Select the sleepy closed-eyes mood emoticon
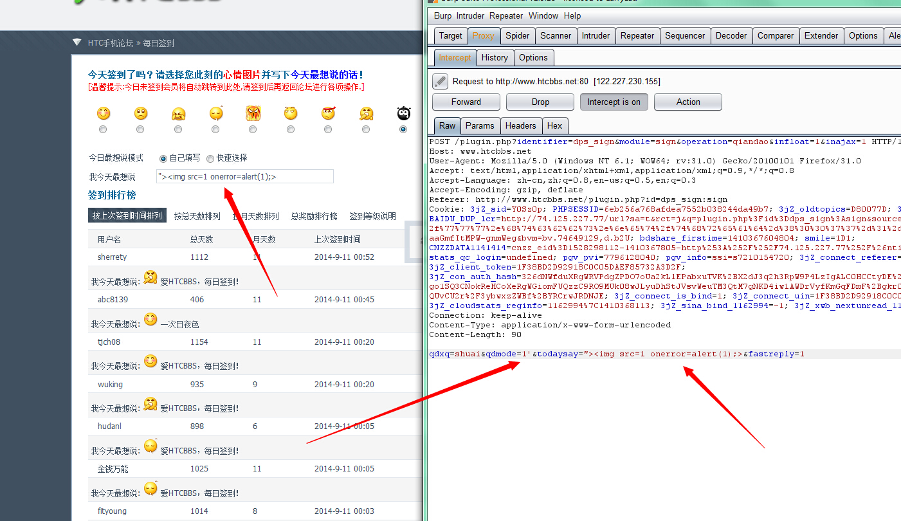 coord(216,113)
